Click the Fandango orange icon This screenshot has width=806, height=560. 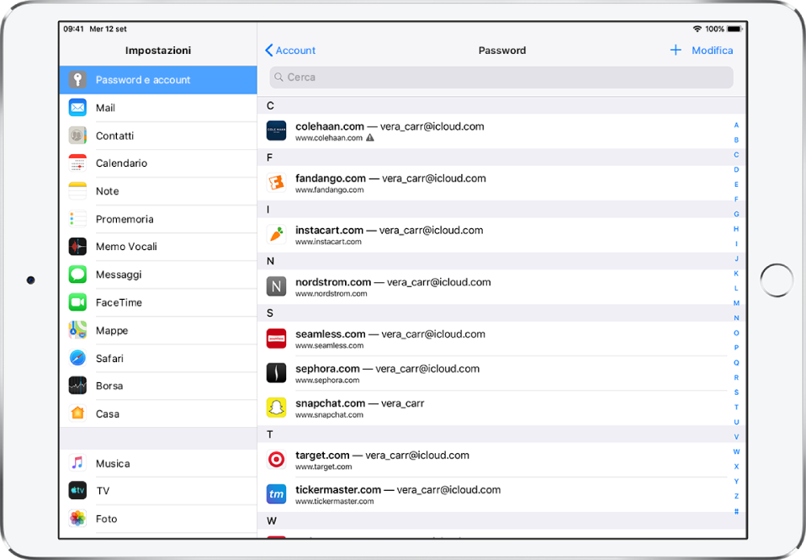point(276,183)
